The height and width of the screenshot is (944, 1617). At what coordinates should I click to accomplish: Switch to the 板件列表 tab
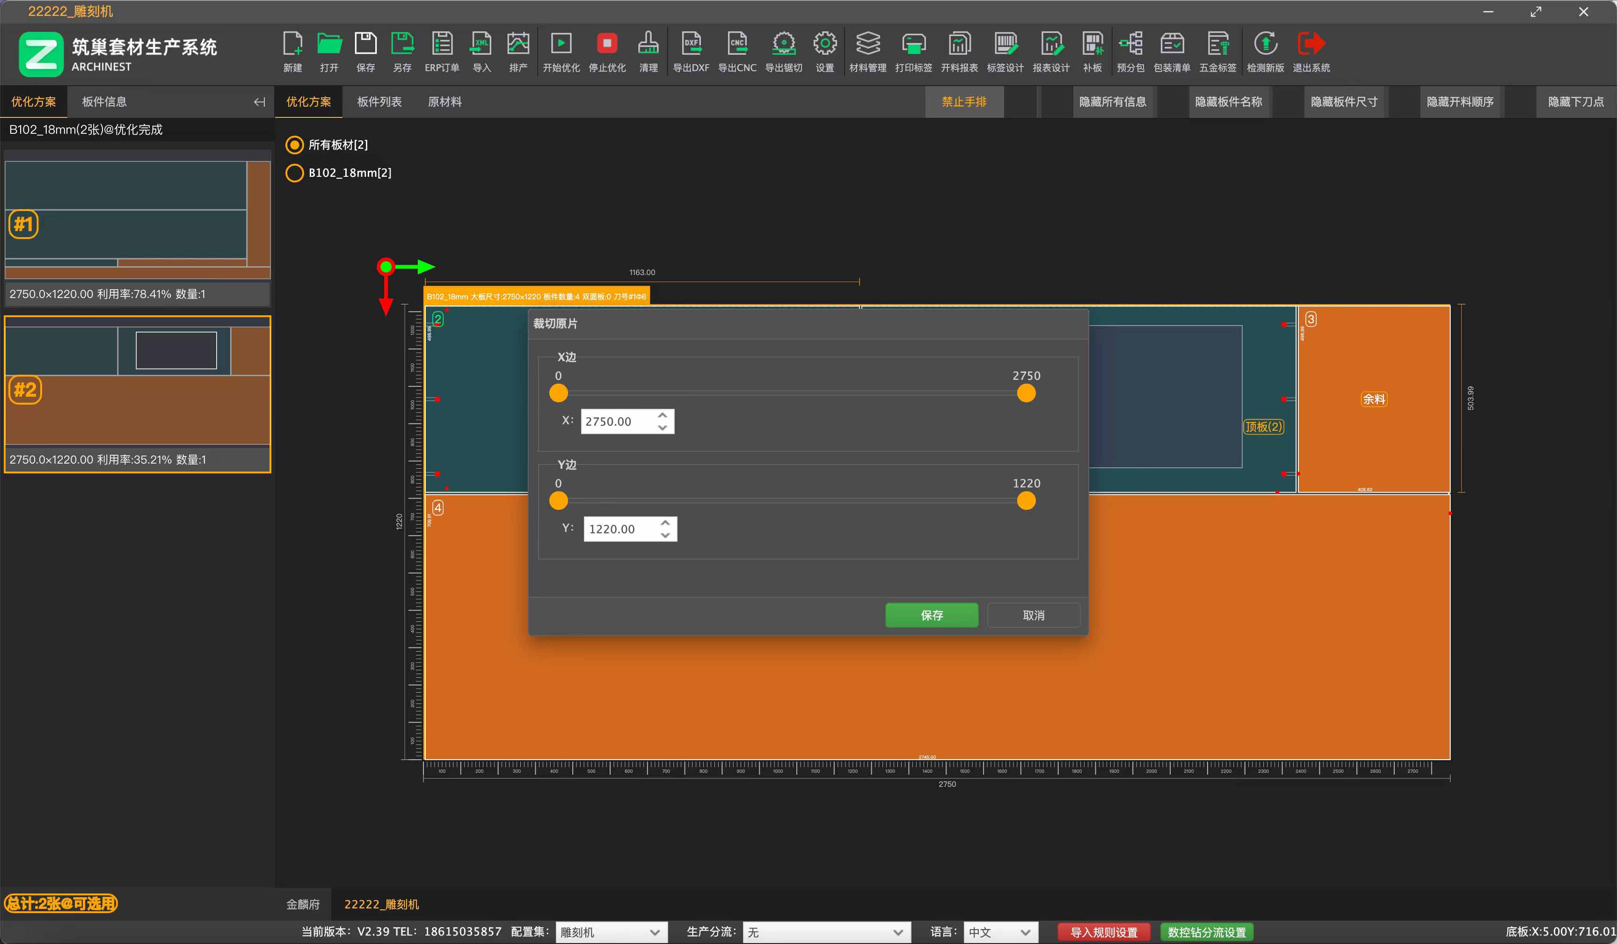[x=379, y=102]
